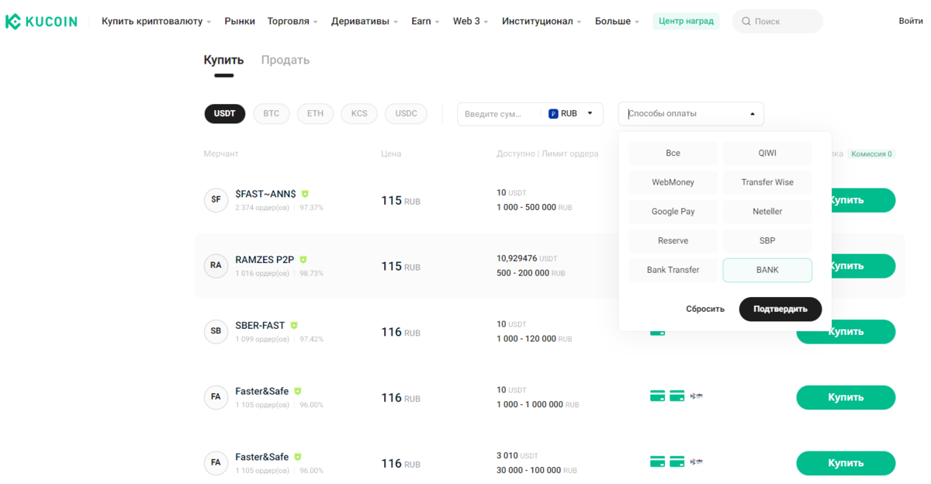Select the ETH coin filter

tap(315, 113)
